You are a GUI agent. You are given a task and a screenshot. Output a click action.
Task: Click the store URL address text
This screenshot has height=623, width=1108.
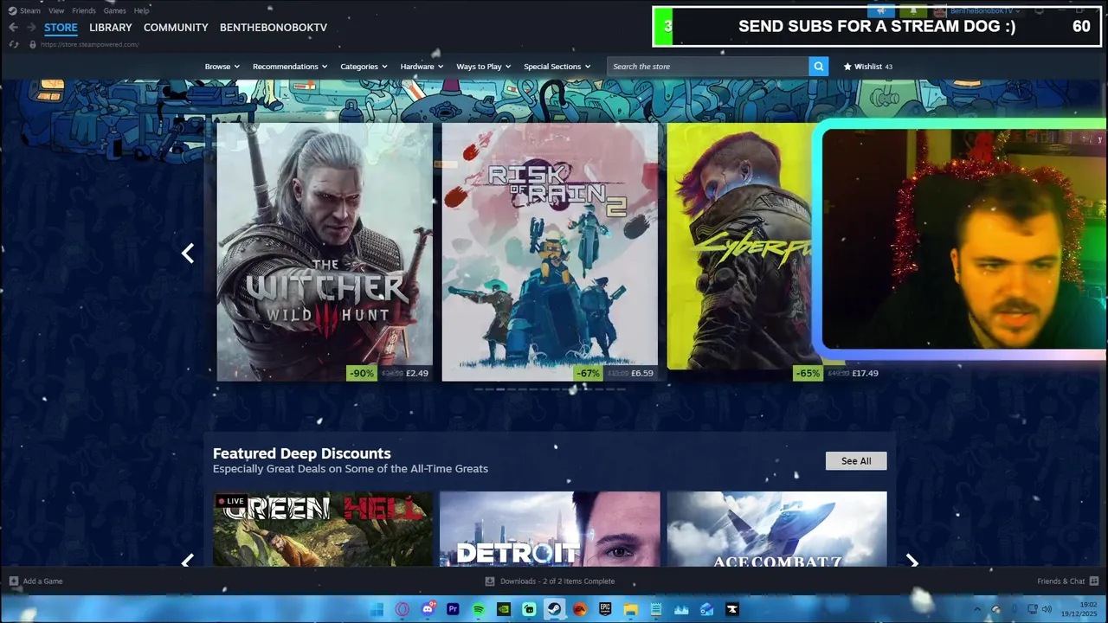coord(89,44)
